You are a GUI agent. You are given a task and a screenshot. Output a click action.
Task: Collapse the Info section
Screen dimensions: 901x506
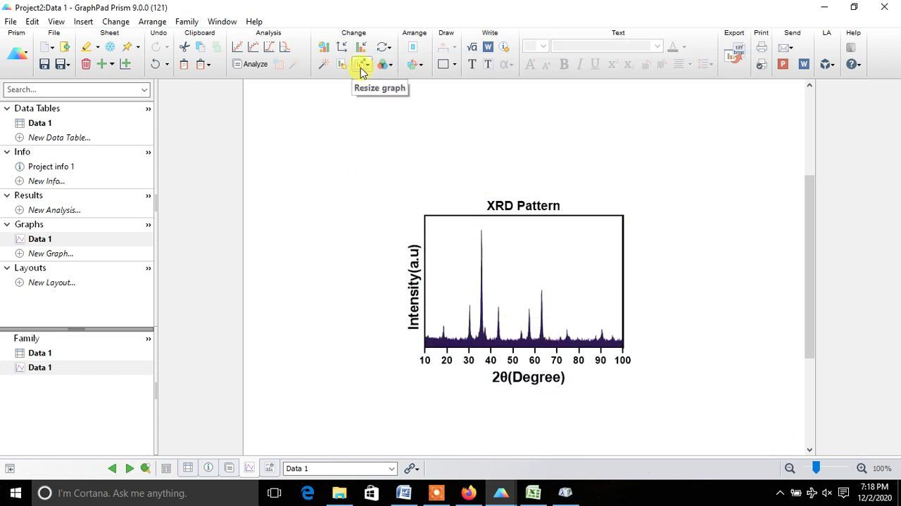click(7, 152)
